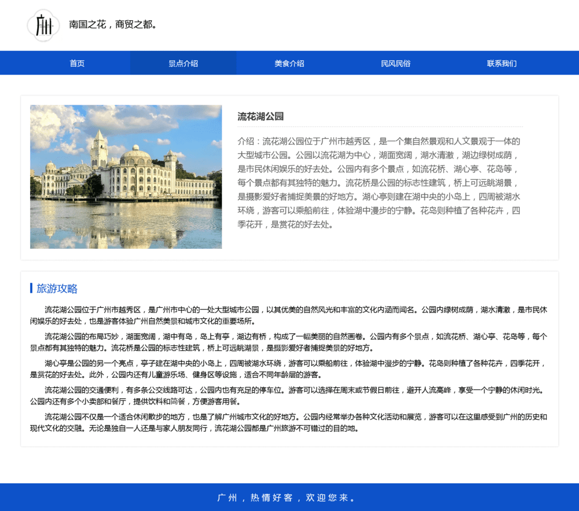
Task: Click the paragraph starting 流花湖公园不仅是一个适合休闲
Action: tap(288, 422)
